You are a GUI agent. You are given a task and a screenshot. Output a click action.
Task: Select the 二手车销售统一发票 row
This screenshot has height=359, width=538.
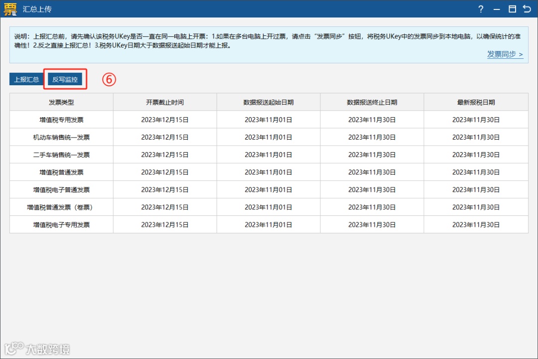click(269, 155)
